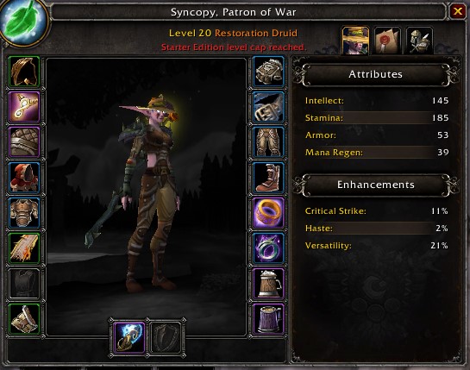
Task: Select the belt slot icon
Action: click(268, 107)
